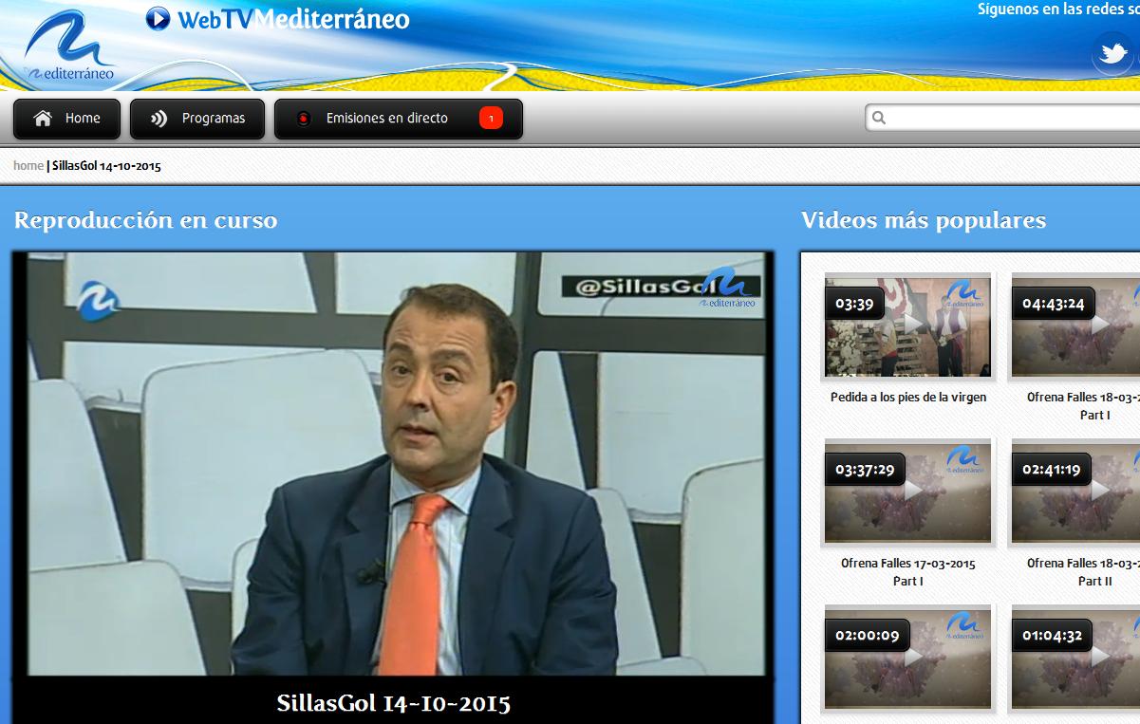Viewport: 1140px width, 724px height.
Task: Open 'Pedida a los pies de la virgen' title
Action: (908, 398)
